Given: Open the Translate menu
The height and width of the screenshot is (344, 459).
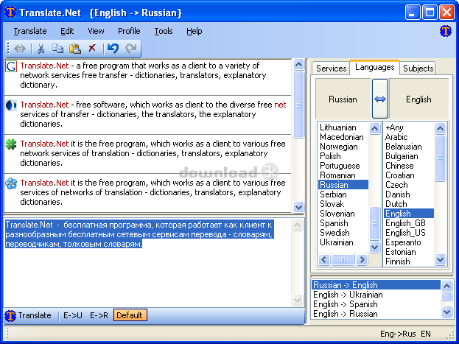Looking at the screenshot, I should click(30, 31).
